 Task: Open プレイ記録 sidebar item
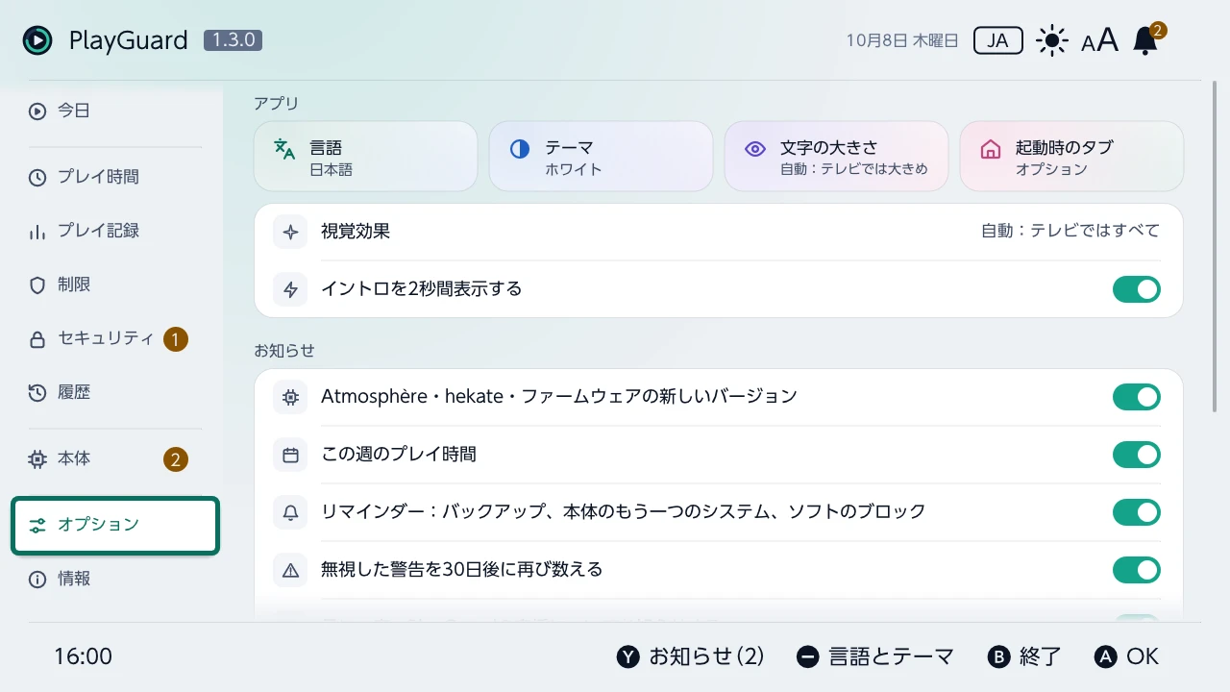(115, 231)
